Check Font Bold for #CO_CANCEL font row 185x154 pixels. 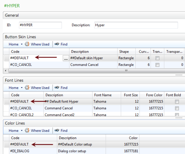pyautogui.click(x=177, y=108)
